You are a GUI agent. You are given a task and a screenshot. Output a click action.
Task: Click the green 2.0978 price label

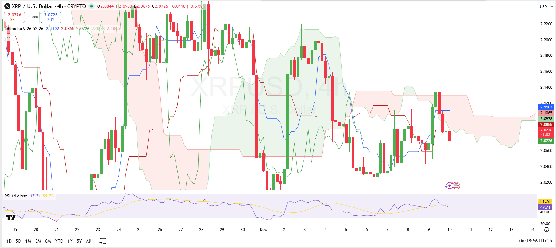546,119
